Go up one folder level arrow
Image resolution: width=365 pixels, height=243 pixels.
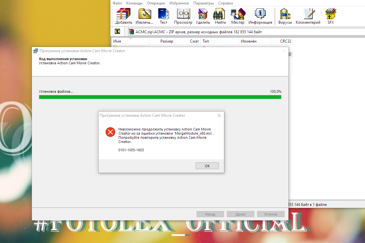coord(117,32)
